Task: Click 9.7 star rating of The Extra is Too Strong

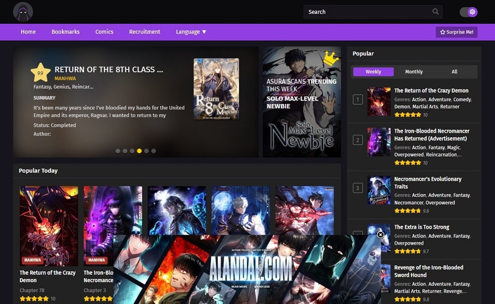Action: pos(407,252)
